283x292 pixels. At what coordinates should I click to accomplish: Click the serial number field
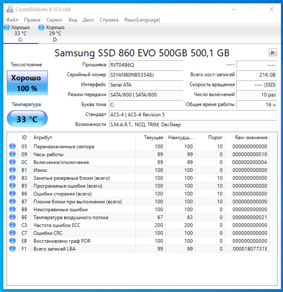click(x=145, y=75)
